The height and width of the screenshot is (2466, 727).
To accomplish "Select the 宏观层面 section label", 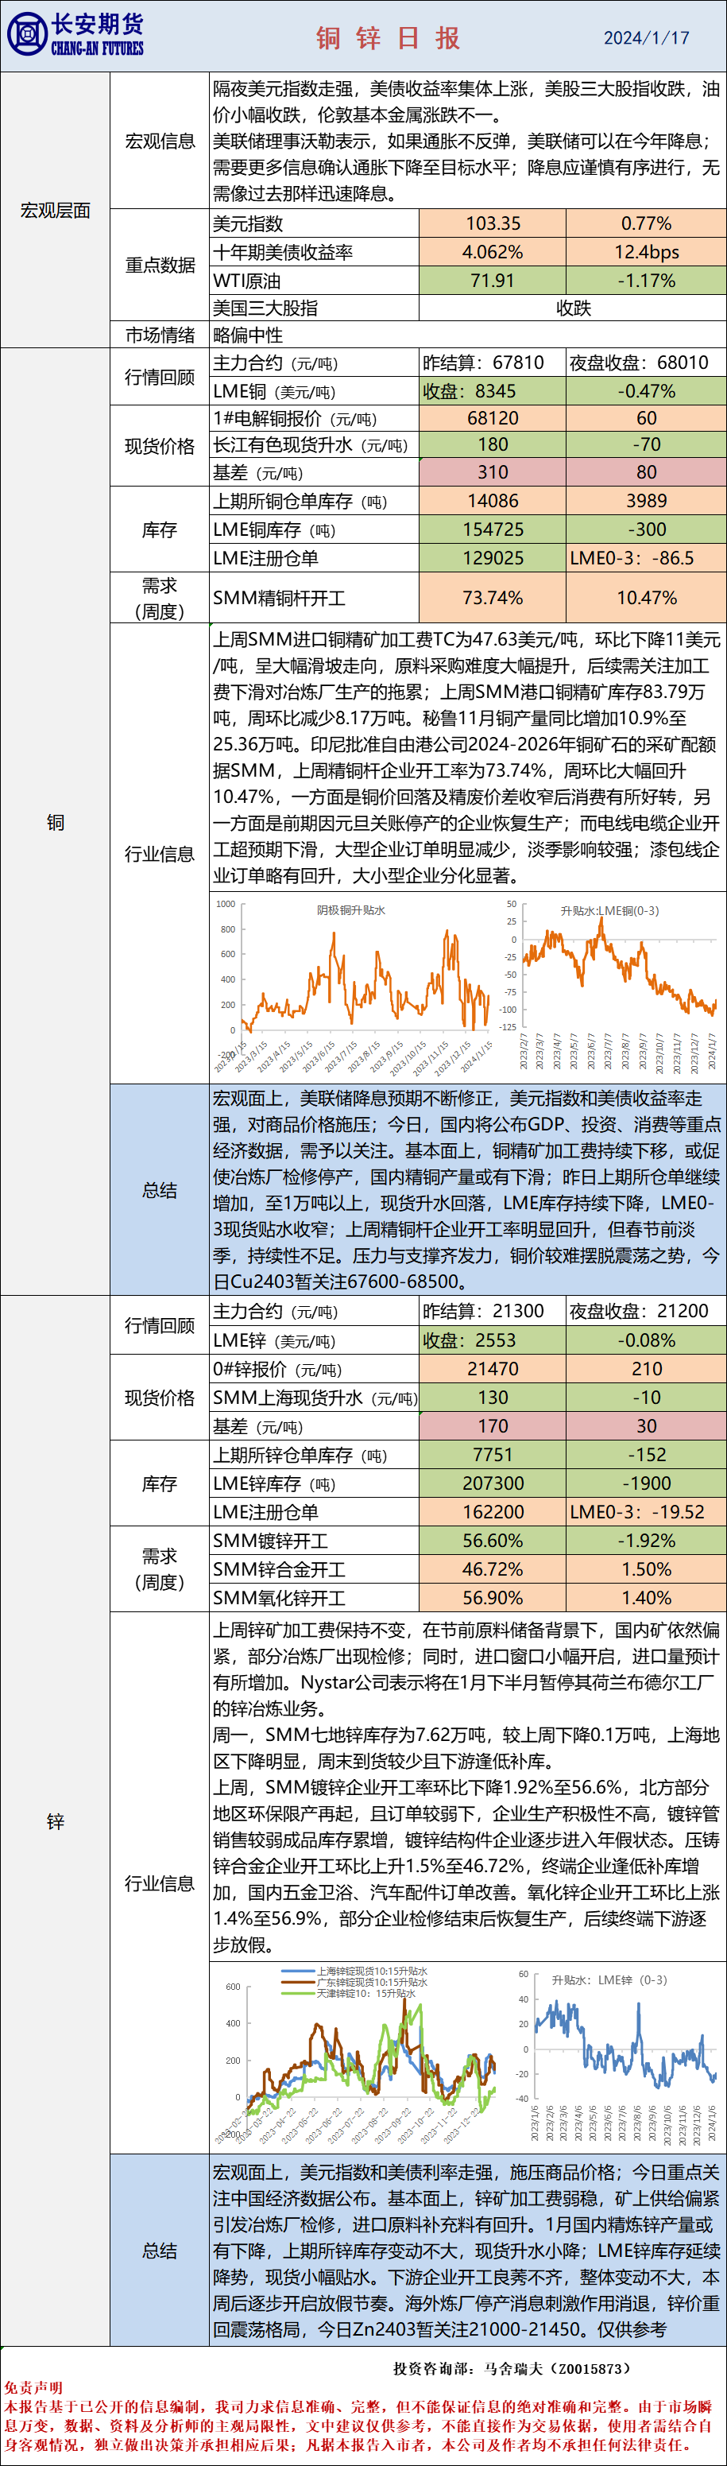I will coord(56,211).
